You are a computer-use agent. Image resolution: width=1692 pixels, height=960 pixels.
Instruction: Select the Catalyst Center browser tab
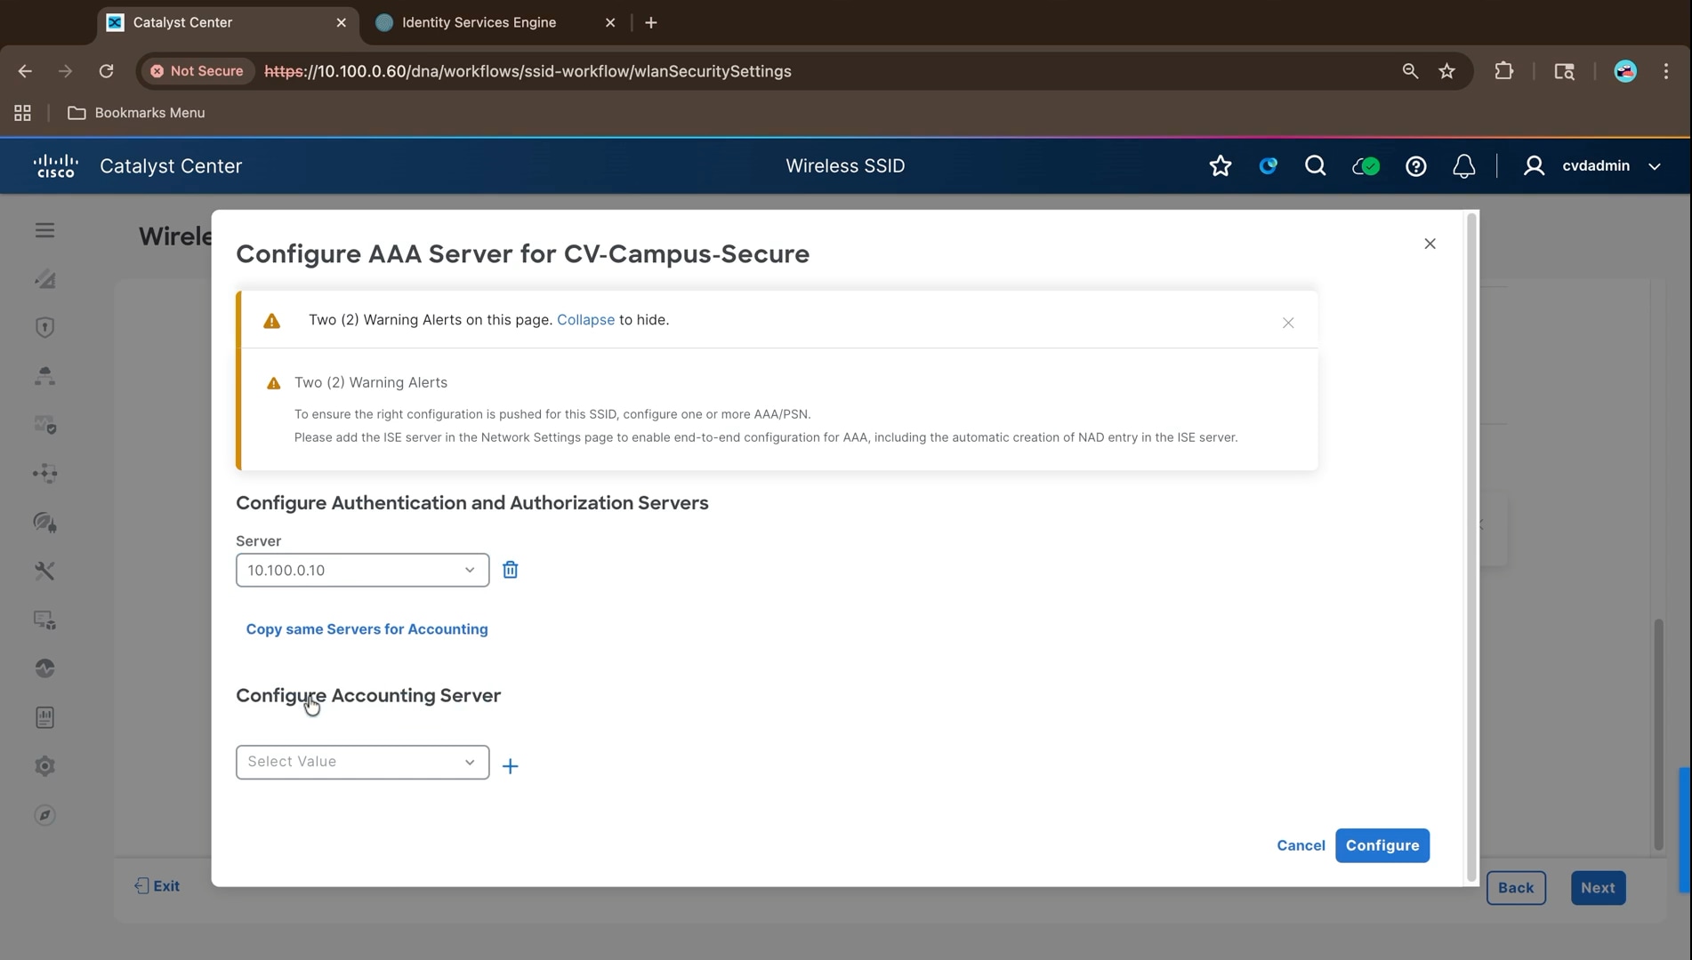(x=227, y=22)
